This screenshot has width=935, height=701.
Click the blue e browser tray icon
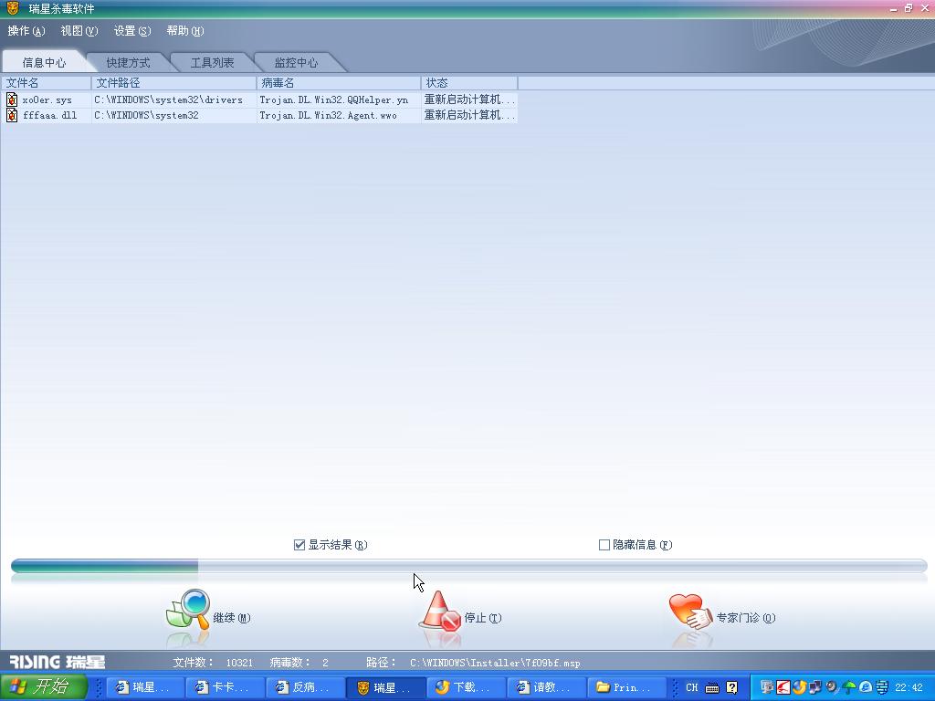point(866,687)
